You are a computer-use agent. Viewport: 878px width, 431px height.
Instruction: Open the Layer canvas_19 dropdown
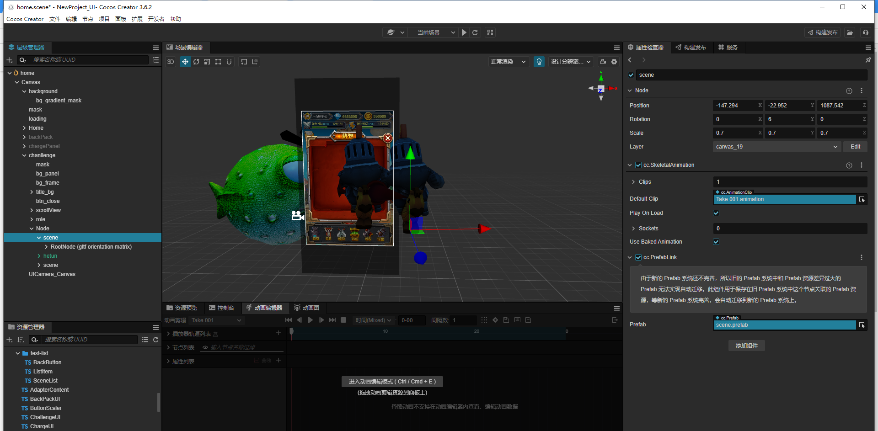pos(776,147)
